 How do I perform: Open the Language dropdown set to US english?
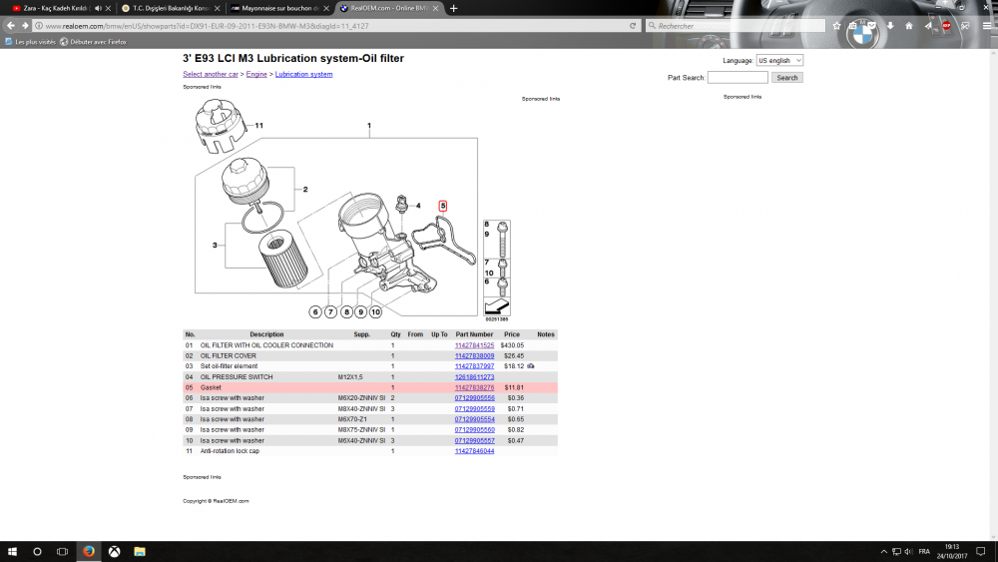[x=779, y=61]
